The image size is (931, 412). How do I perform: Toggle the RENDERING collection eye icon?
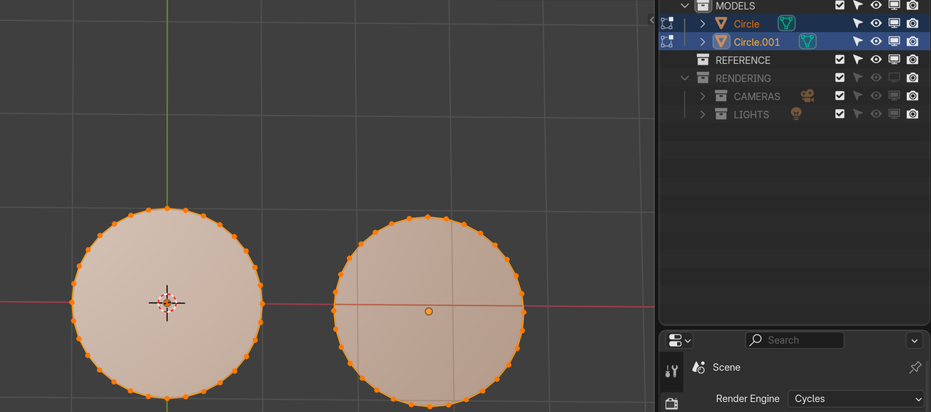point(876,78)
